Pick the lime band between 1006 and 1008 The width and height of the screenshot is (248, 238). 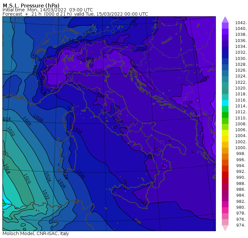click(225, 127)
